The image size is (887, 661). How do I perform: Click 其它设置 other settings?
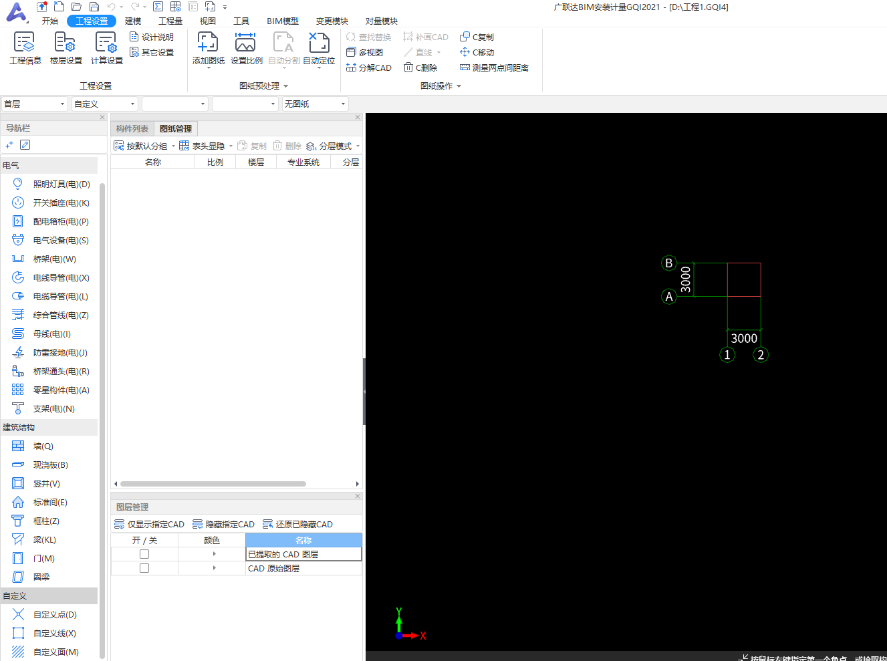[152, 52]
